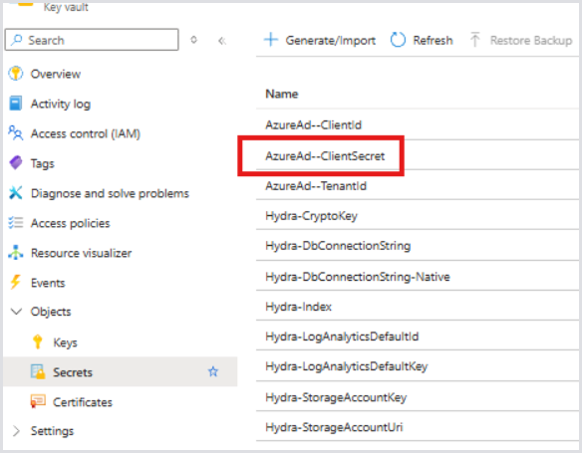This screenshot has width=582, height=453.
Task: Click the Generate/Import button
Action: coord(320,40)
